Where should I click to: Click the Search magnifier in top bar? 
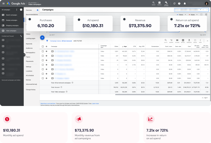pos(153,3)
